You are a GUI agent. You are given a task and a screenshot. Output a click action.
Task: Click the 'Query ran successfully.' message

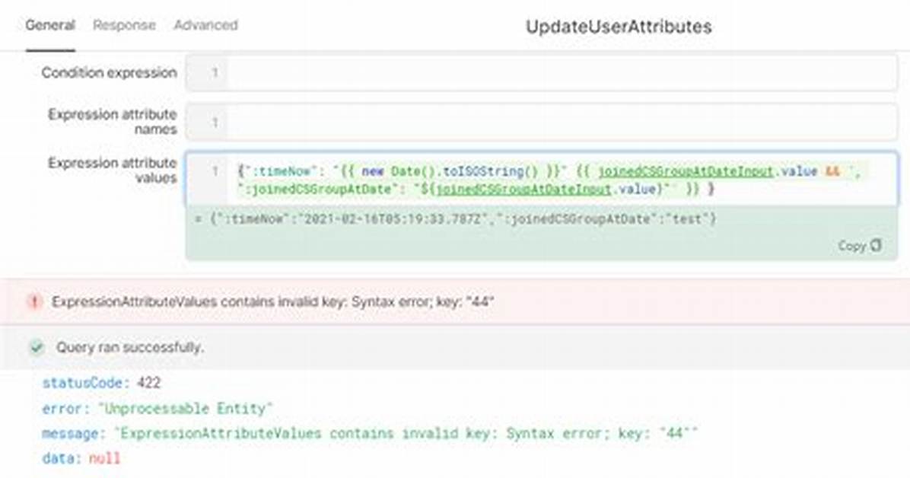coord(129,347)
